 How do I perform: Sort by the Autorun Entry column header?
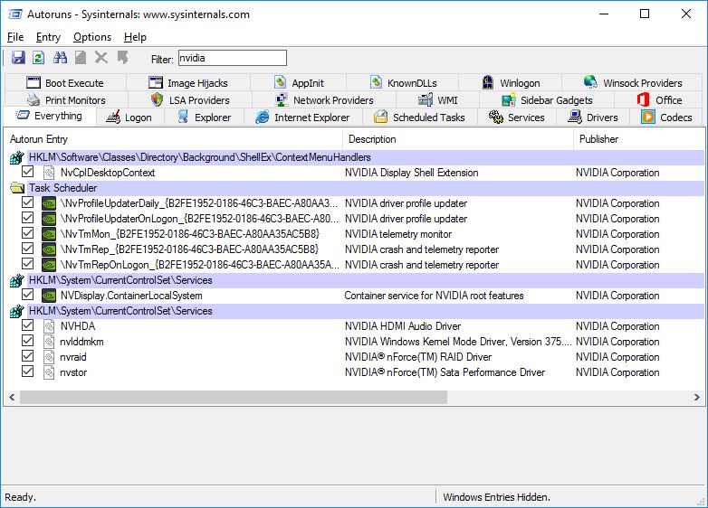(x=174, y=139)
